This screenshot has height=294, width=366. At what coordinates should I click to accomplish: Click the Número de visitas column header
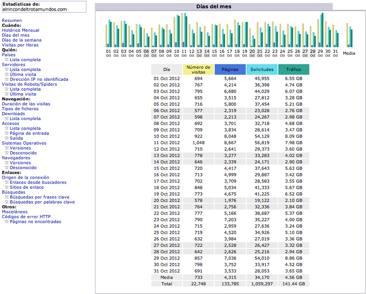[x=199, y=69]
